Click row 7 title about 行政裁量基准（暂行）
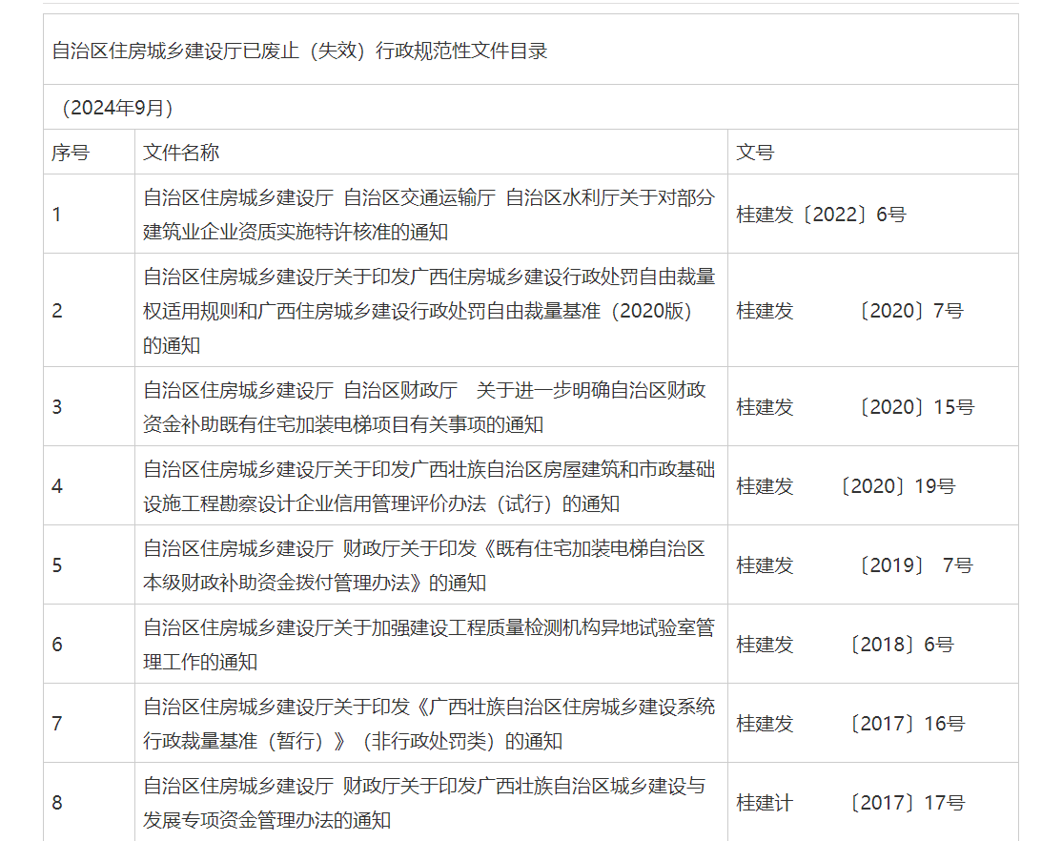Viewport: 1062px width, 841px height. 429,724
